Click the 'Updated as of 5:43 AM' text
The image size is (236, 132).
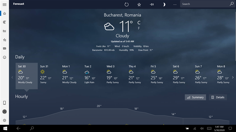[122, 41]
